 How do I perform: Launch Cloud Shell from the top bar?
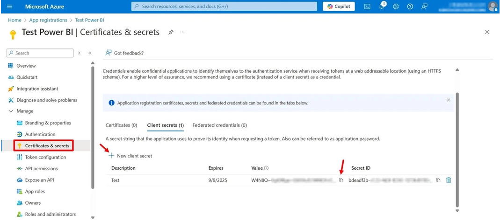[x=367, y=7]
